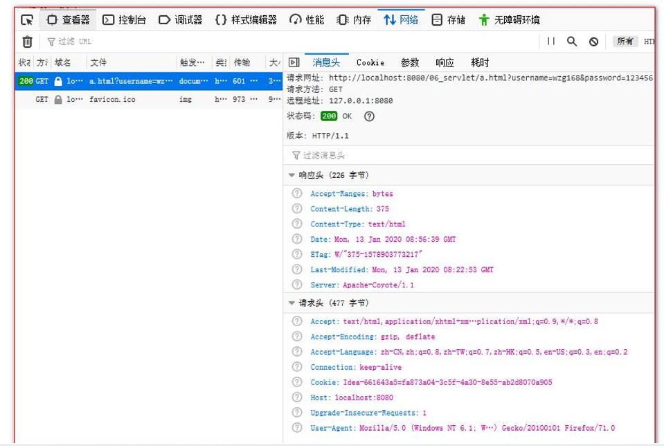Open help for Upgrade-Insecure-Requests header

[297, 413]
